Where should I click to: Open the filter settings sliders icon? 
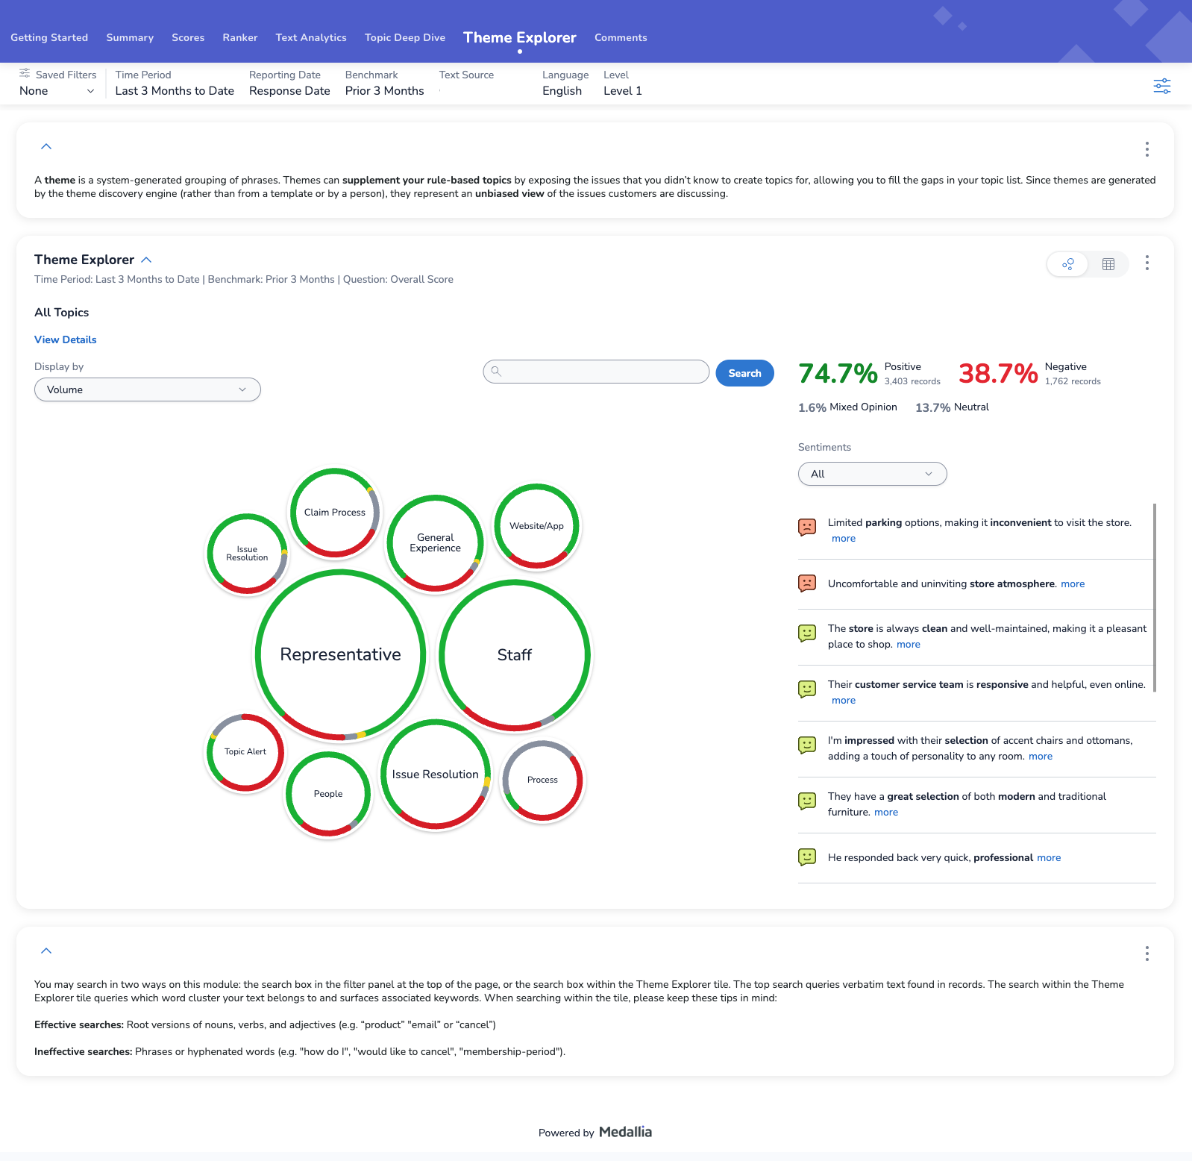coord(1161,86)
